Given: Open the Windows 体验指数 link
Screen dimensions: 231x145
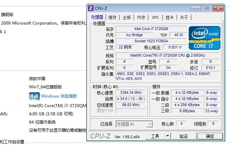Looking at the screenshot, I should click(x=59, y=96).
